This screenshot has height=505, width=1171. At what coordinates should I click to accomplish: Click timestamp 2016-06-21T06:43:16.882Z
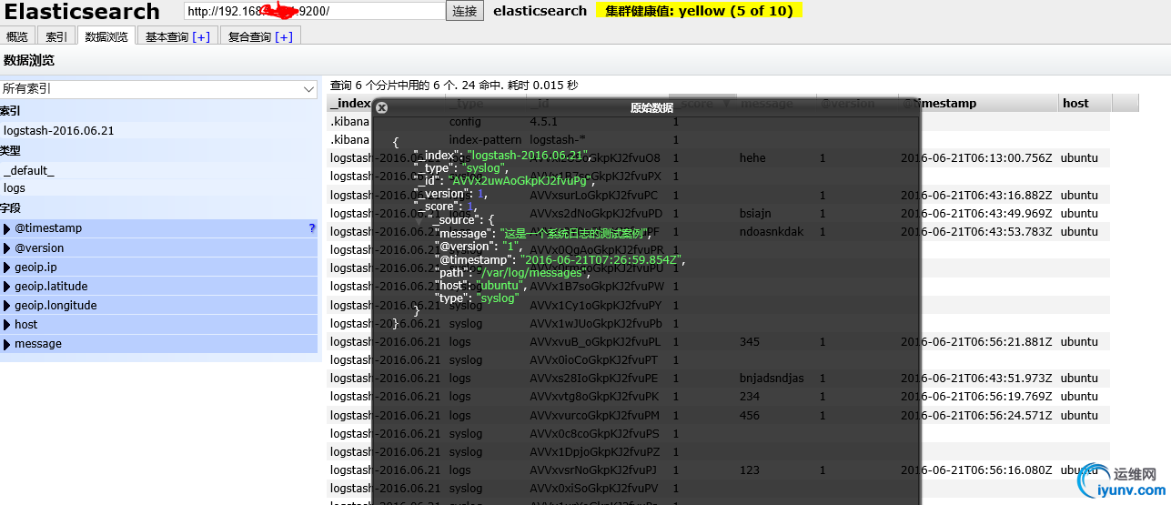point(976,195)
